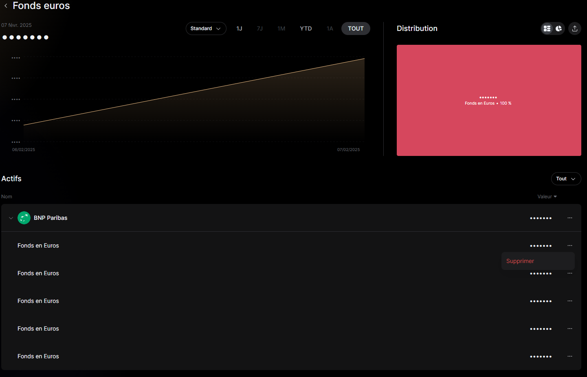Open three-dot menu of third Fonds en Euros row
Viewport: 587px width, 377px height.
570,301
